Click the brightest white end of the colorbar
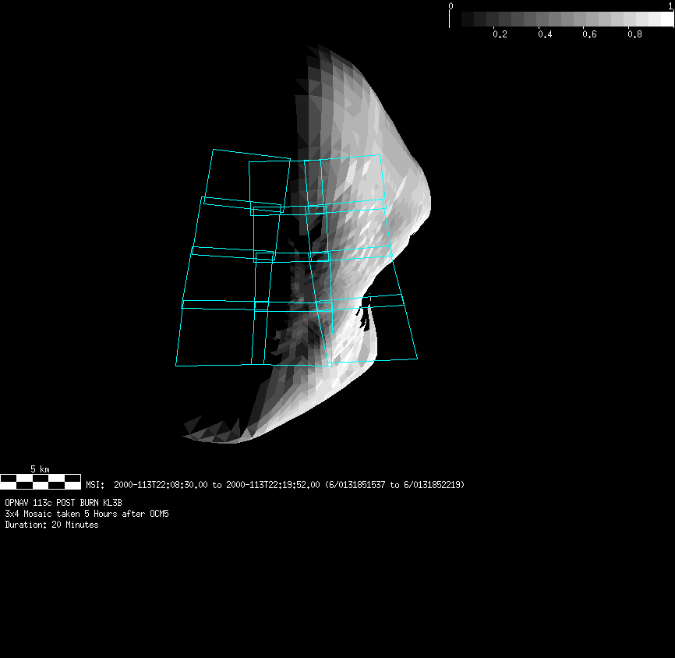 tap(667, 19)
